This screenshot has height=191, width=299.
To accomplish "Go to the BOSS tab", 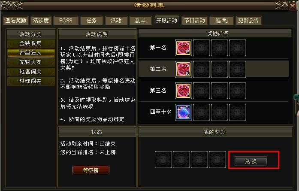I will coord(66,21).
